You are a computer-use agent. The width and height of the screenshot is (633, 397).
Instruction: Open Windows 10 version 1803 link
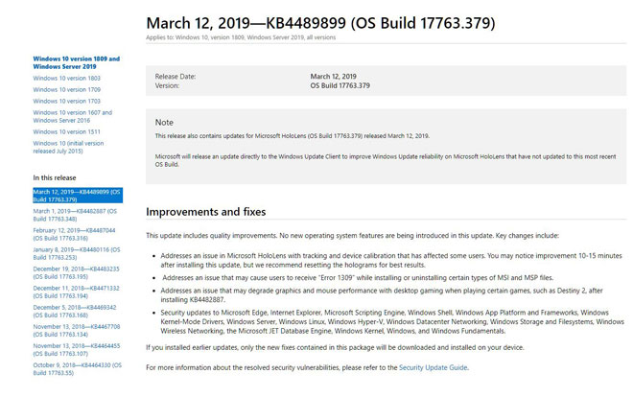click(x=66, y=79)
